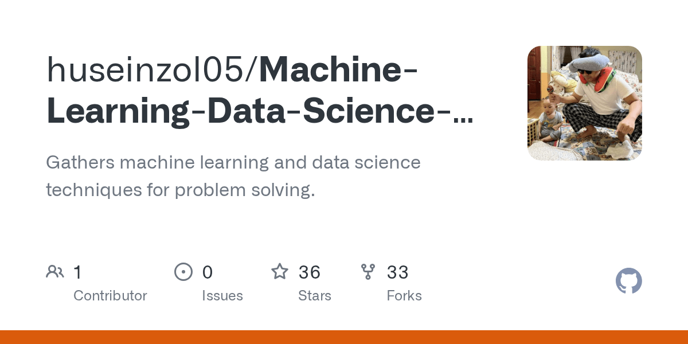Click the forks count 33
Screen dimensions: 688x344
(x=398, y=272)
